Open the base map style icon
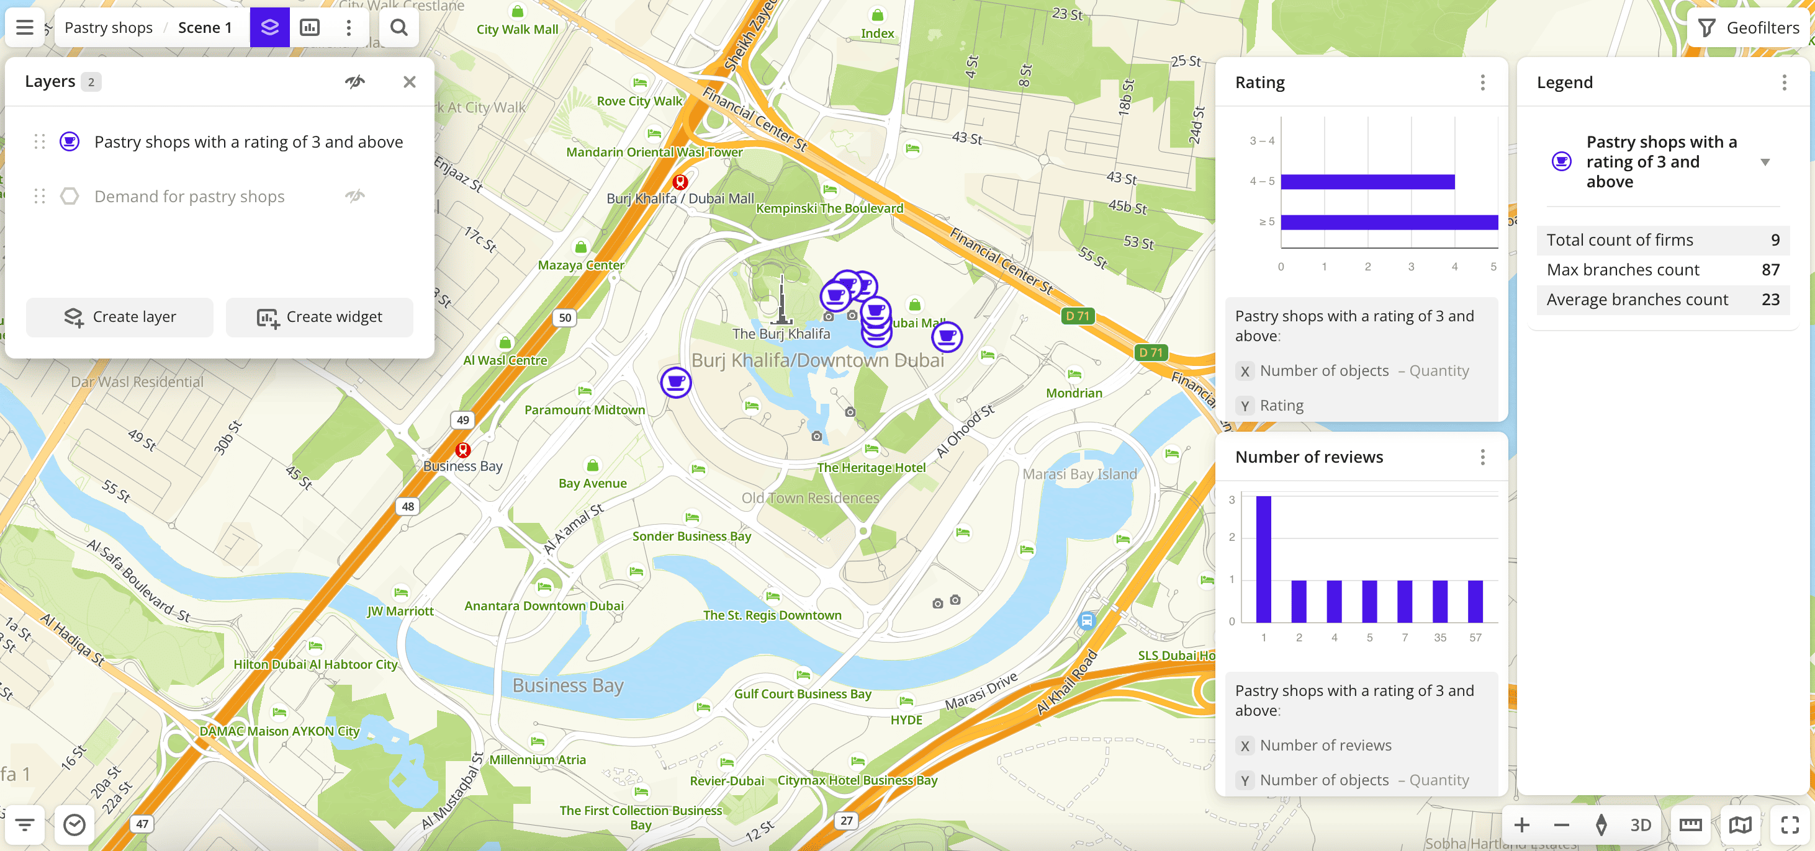This screenshot has height=851, width=1815. pos(1740,824)
